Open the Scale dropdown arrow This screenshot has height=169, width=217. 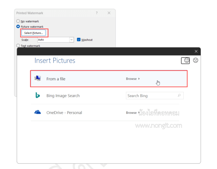(72, 40)
